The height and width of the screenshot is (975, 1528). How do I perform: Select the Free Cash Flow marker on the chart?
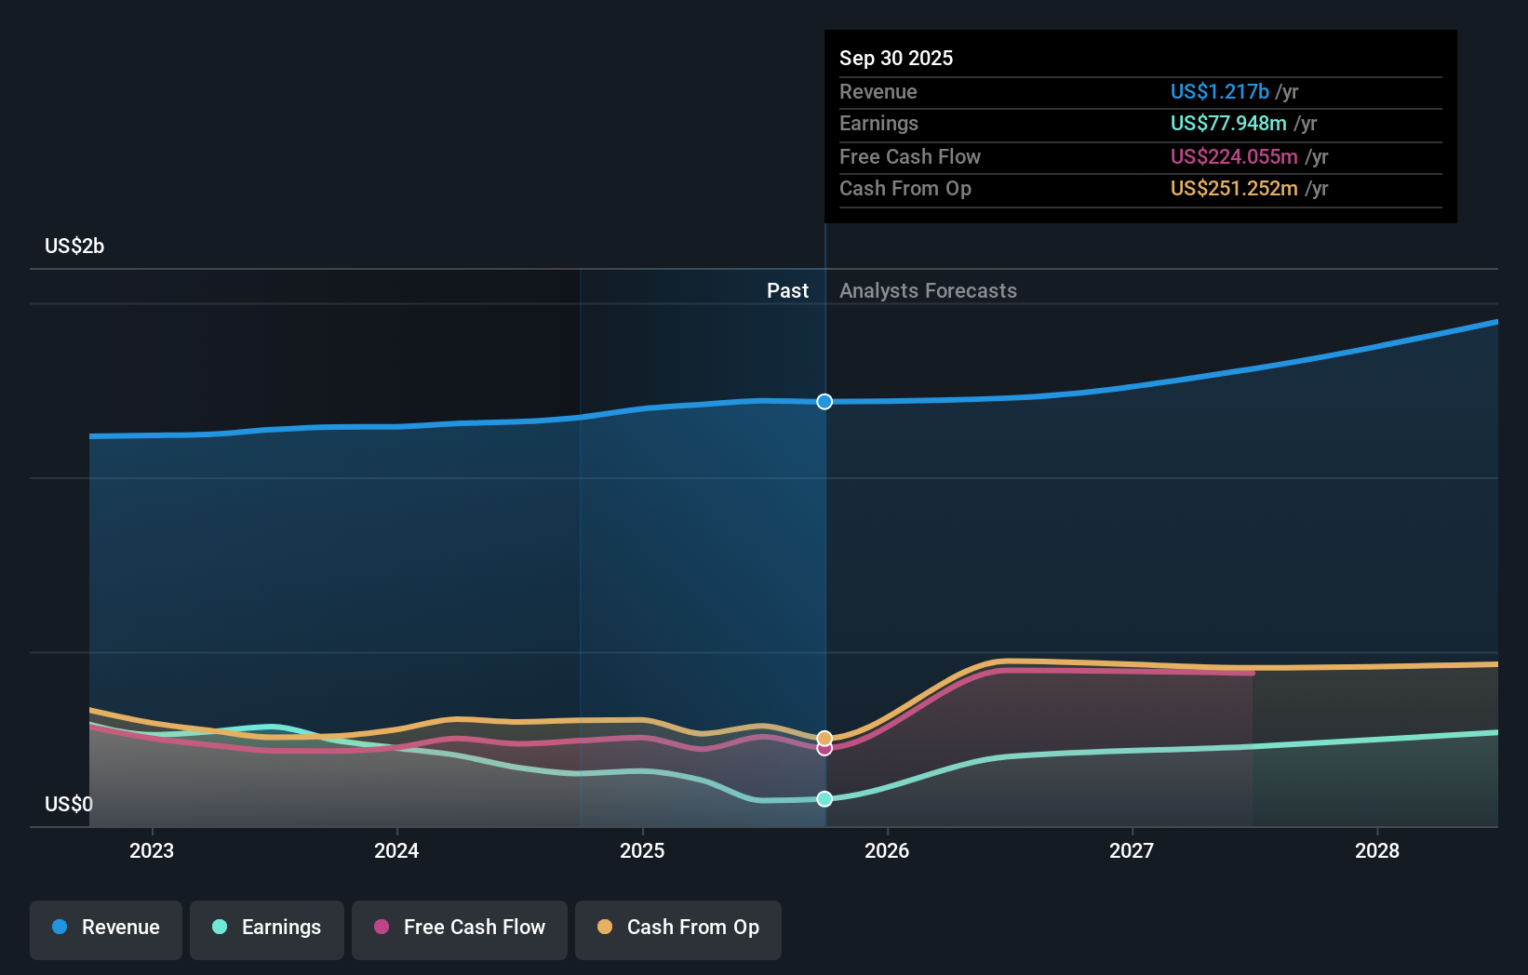(825, 749)
